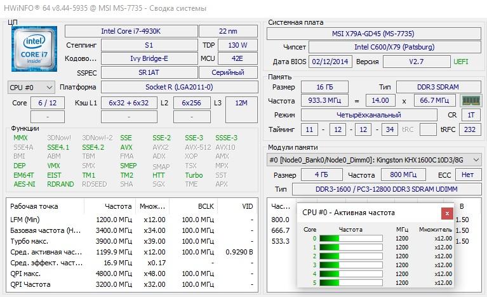The height and width of the screenshot is (297, 487).
Task: Click the Socket R (LGA2011-0) platform field
Action: (179, 87)
